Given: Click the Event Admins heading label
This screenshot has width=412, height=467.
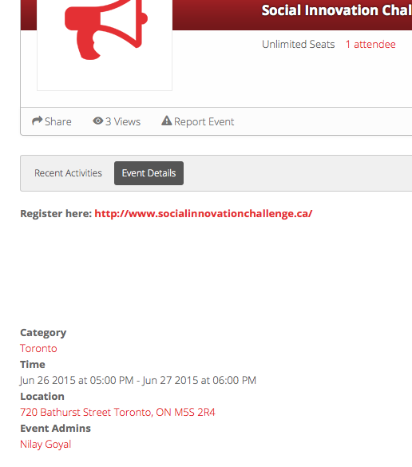Looking at the screenshot, I should pos(55,428).
